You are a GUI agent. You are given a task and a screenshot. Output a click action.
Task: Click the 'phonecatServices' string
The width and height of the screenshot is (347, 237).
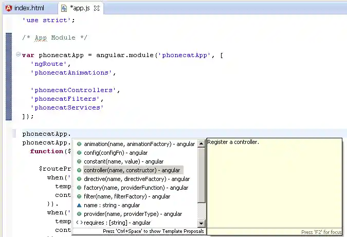pyautogui.click(x=67, y=107)
